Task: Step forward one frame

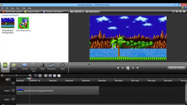Action: [133, 68]
